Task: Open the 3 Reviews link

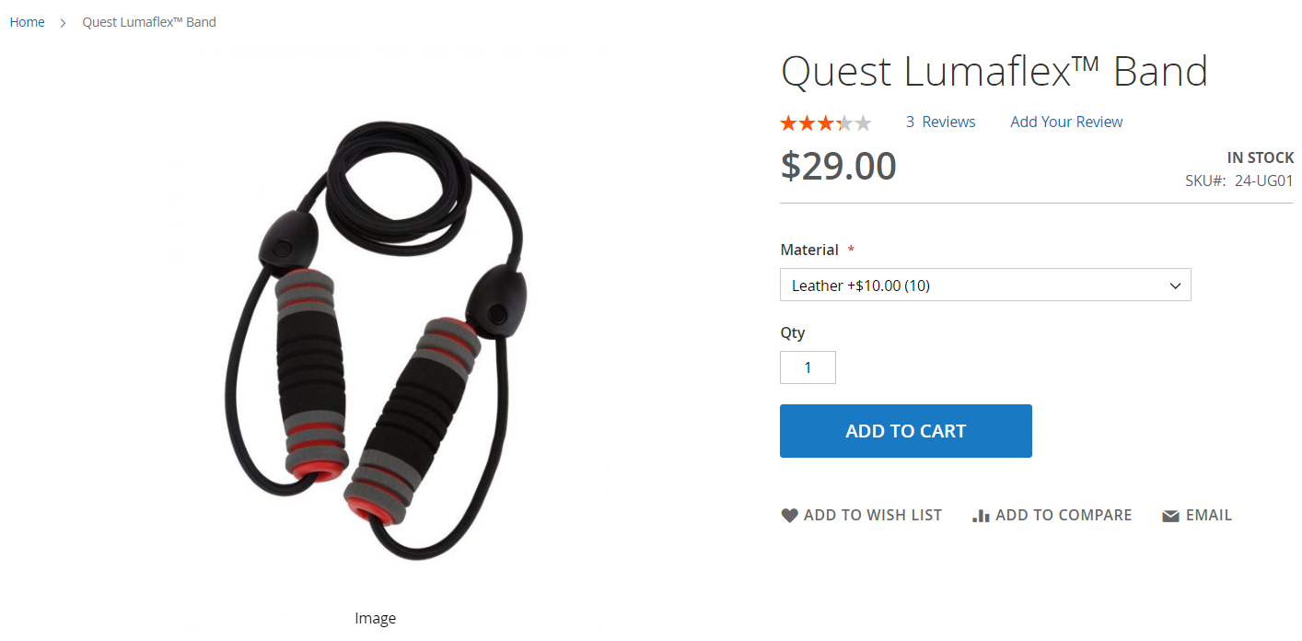Action: coord(940,122)
